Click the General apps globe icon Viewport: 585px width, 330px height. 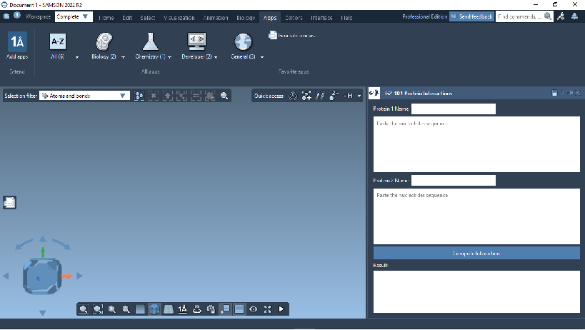point(243,41)
